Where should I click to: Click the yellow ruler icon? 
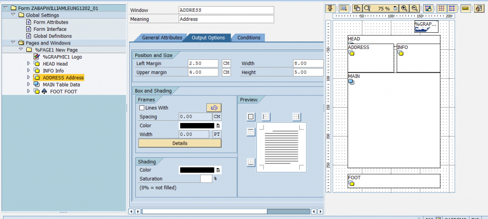[466, 9]
